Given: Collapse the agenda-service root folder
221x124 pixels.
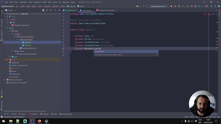Looking at the screenshot, I should (4, 14).
